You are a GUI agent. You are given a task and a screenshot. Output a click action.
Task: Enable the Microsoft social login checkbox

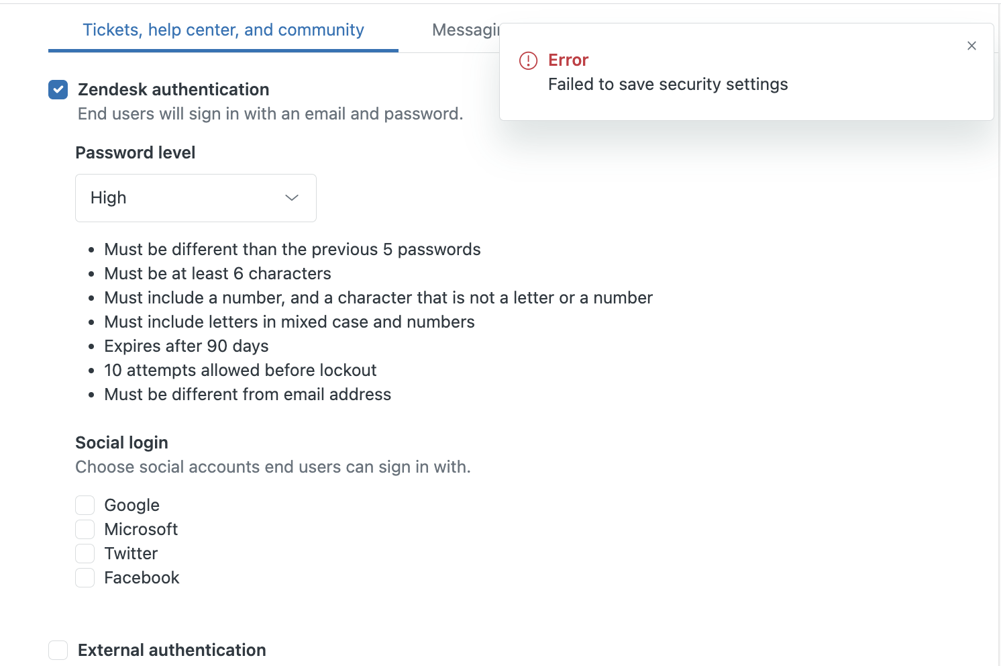click(x=85, y=529)
